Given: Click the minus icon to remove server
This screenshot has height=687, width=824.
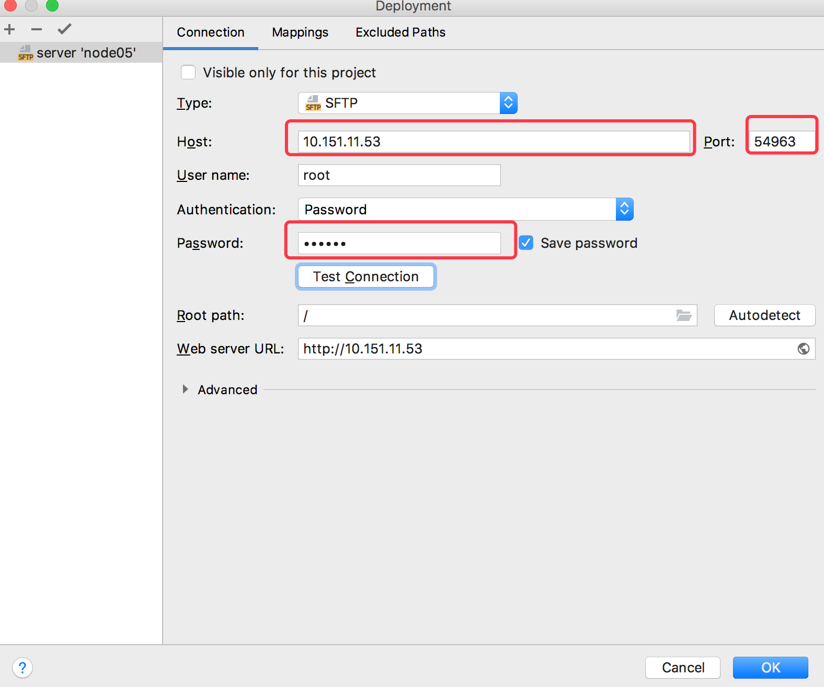Looking at the screenshot, I should tap(36, 29).
